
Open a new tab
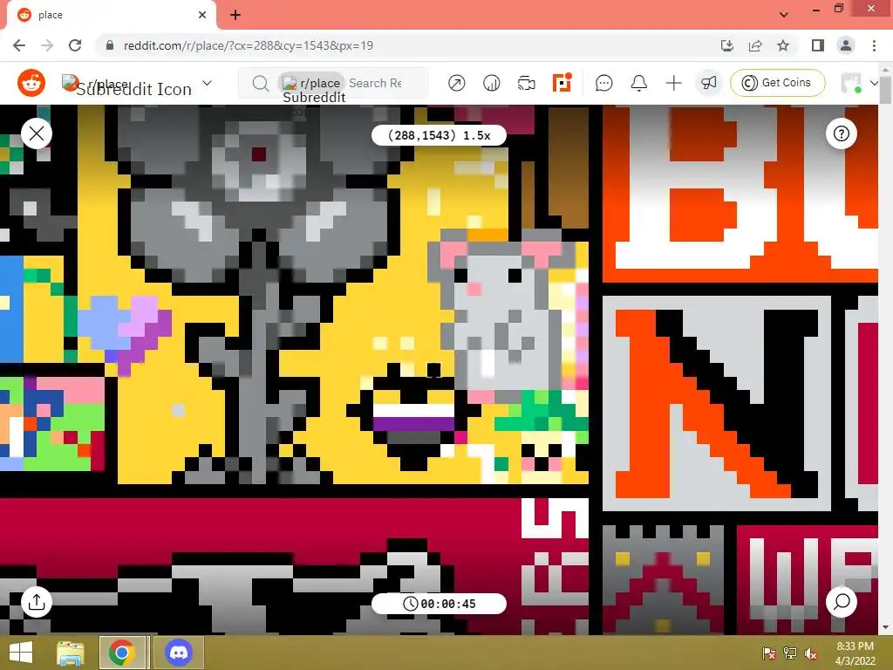click(x=235, y=15)
